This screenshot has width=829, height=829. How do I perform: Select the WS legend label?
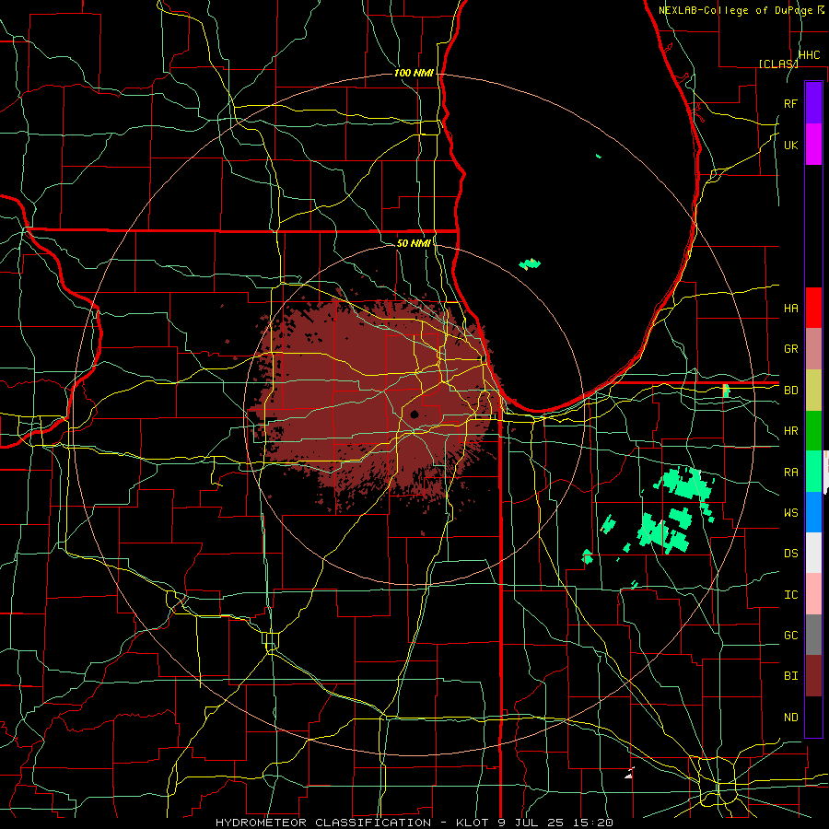tap(791, 512)
